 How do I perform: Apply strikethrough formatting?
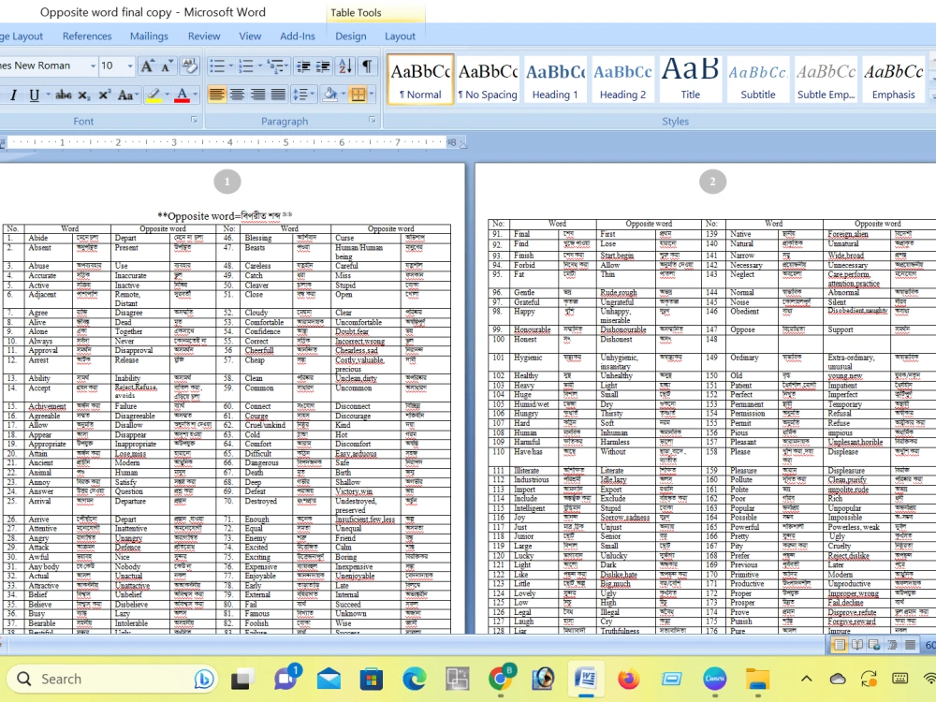[x=64, y=95]
